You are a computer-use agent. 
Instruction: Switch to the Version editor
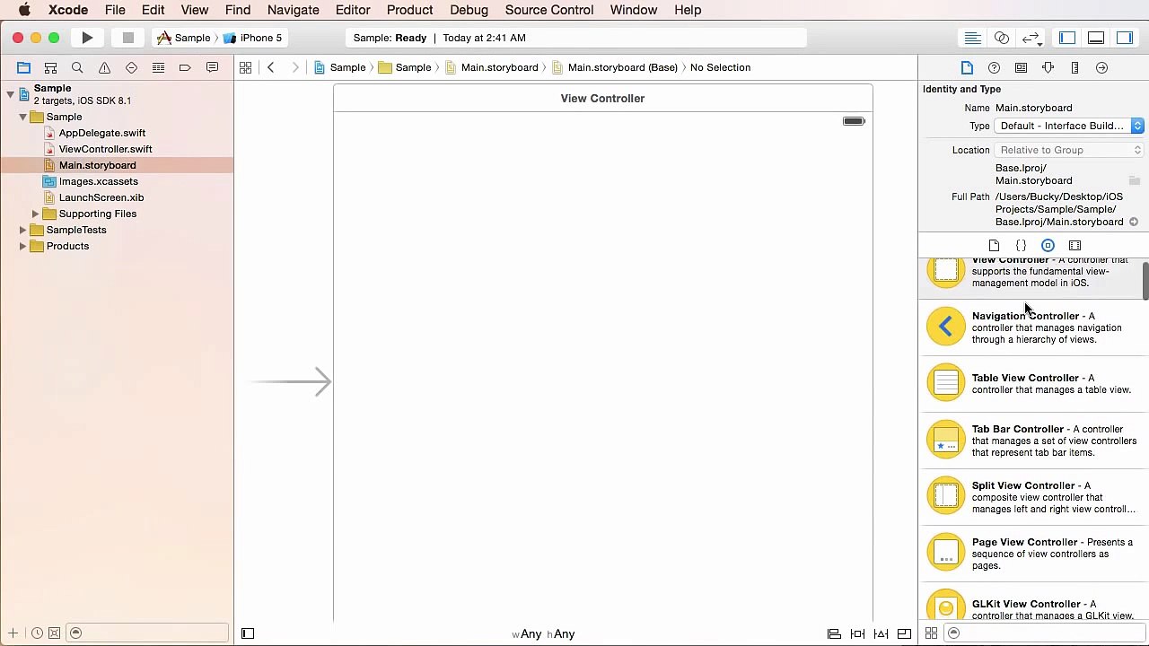point(1031,38)
